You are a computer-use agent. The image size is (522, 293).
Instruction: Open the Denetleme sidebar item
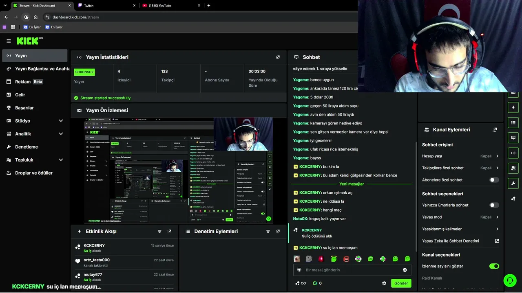point(35,147)
